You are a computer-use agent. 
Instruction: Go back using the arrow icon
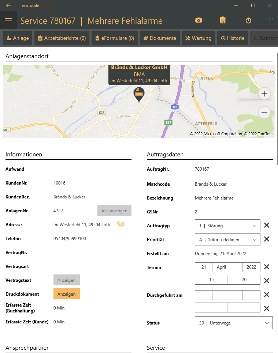(x=8, y=5)
